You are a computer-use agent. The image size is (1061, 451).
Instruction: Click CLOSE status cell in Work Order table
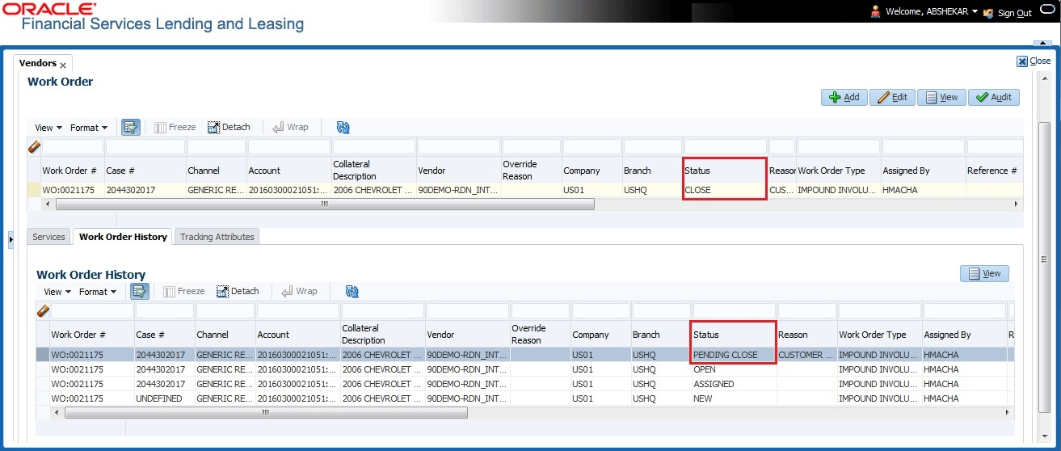coord(724,190)
